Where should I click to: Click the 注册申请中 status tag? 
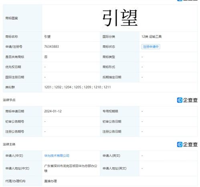151,47
